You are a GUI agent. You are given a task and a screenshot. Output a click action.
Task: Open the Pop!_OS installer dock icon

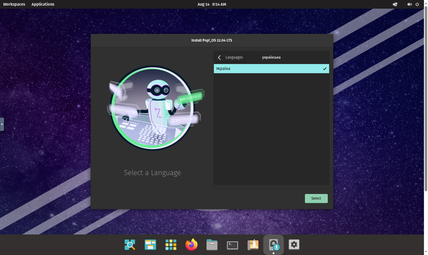(x=274, y=245)
